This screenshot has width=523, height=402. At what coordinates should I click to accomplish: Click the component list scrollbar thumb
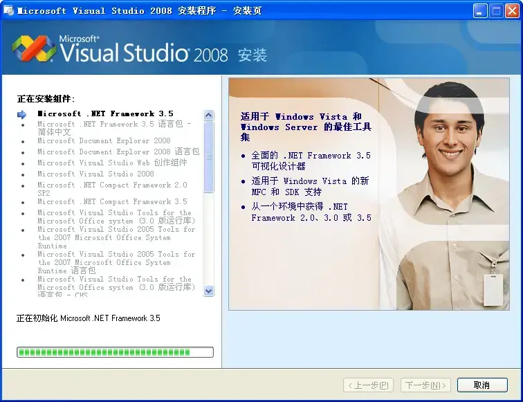point(208,157)
